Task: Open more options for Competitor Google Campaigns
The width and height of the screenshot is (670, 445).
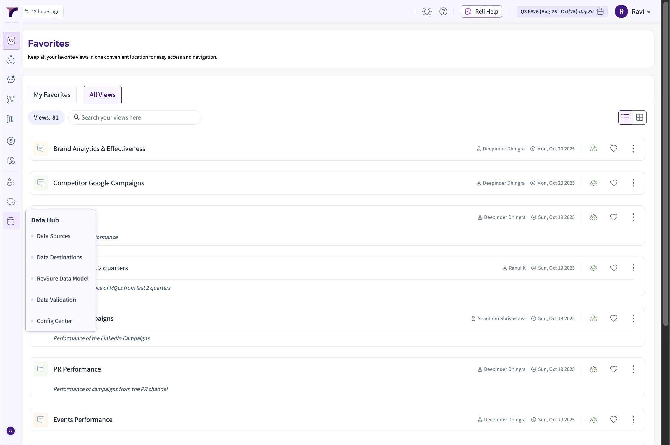Action: coord(633,183)
